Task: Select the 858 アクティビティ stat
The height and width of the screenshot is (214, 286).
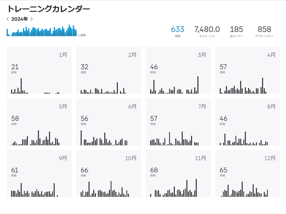Action: point(264,31)
